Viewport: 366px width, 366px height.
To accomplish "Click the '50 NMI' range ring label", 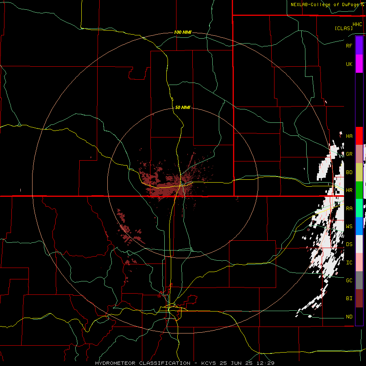I will click(183, 107).
